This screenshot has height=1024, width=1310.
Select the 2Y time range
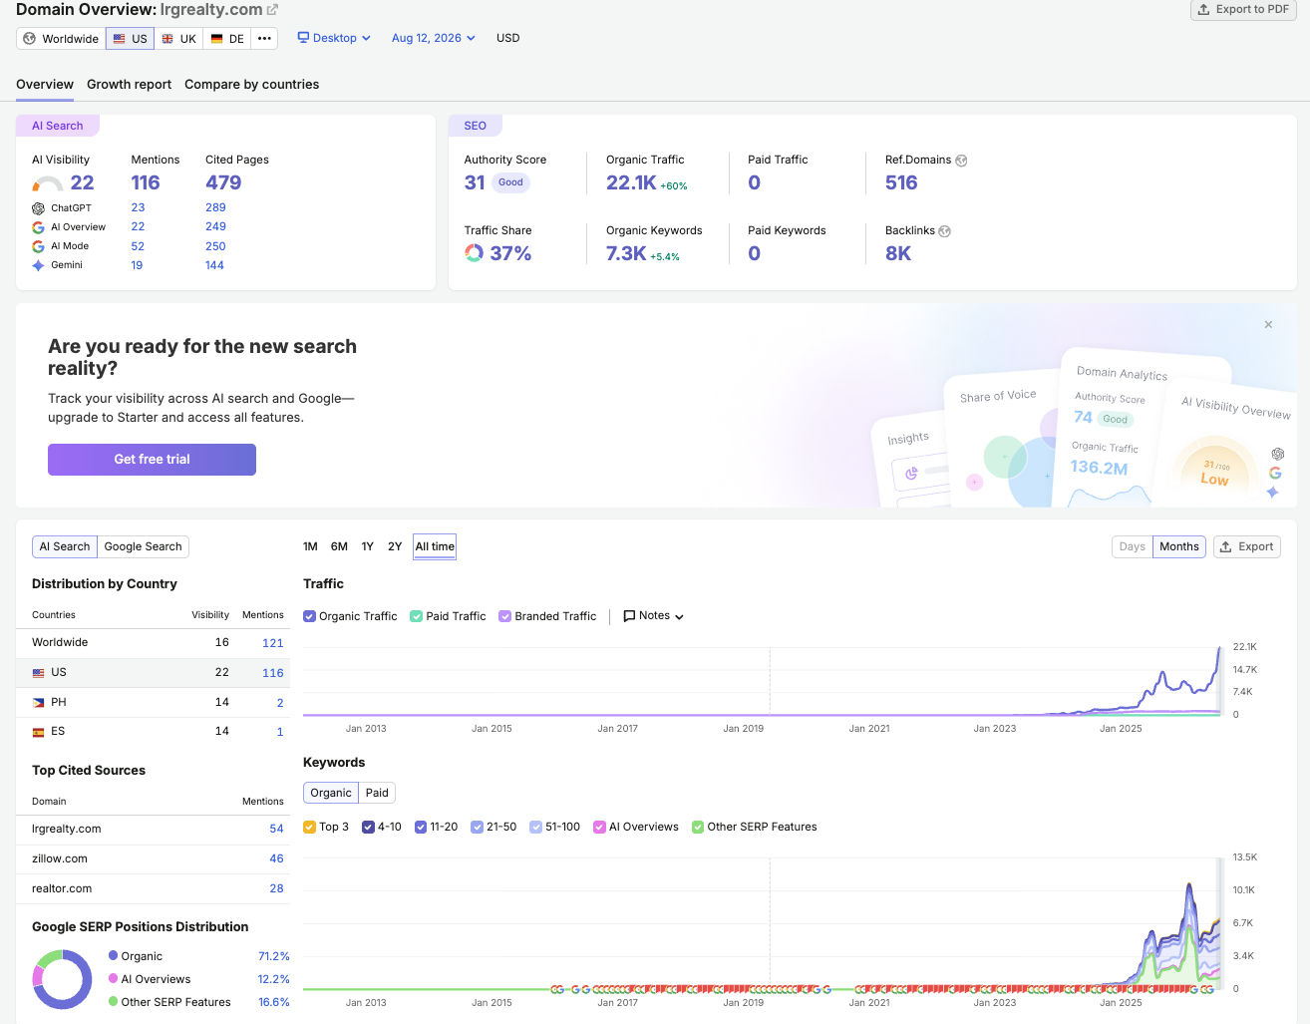click(x=395, y=546)
